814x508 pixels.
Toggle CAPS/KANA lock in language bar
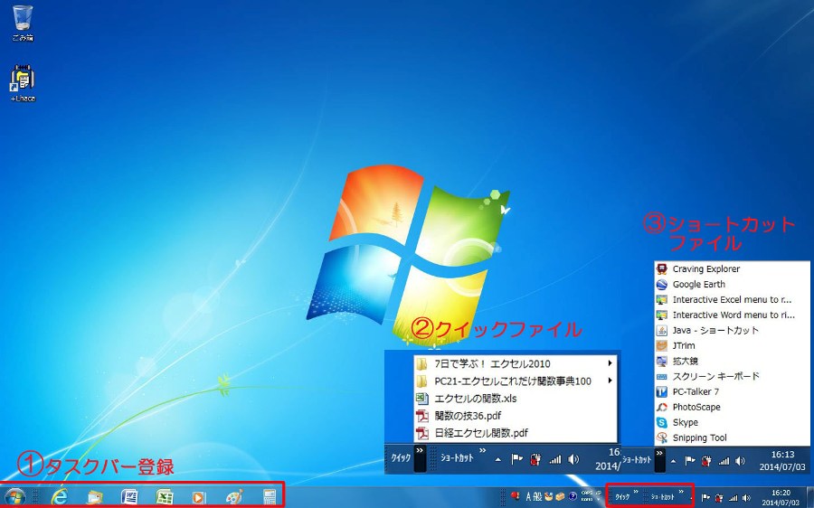[x=587, y=496]
